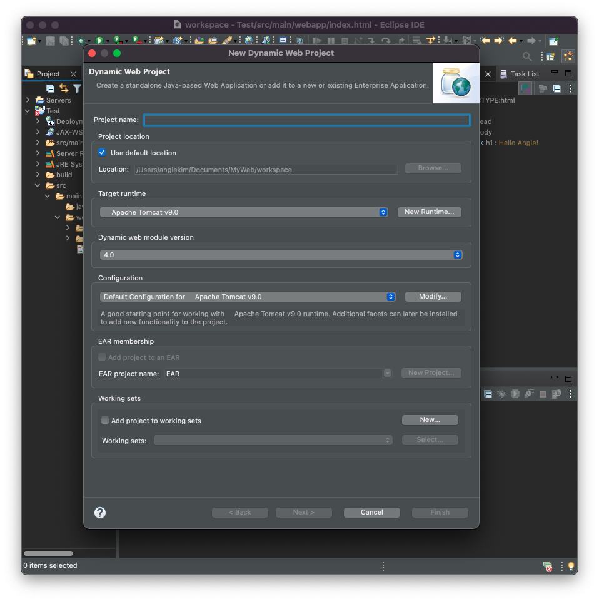
Task: Click the green Run icon in toolbar
Action: coord(99,41)
